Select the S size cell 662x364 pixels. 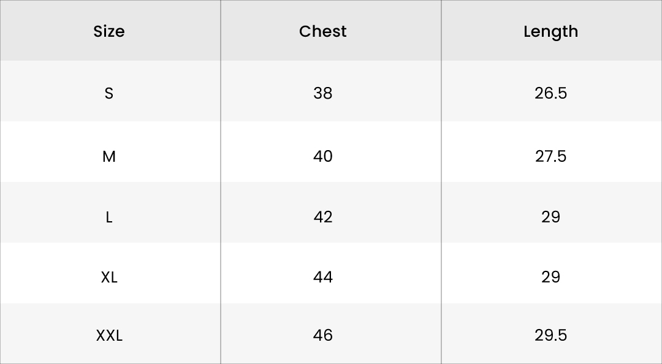[109, 93]
